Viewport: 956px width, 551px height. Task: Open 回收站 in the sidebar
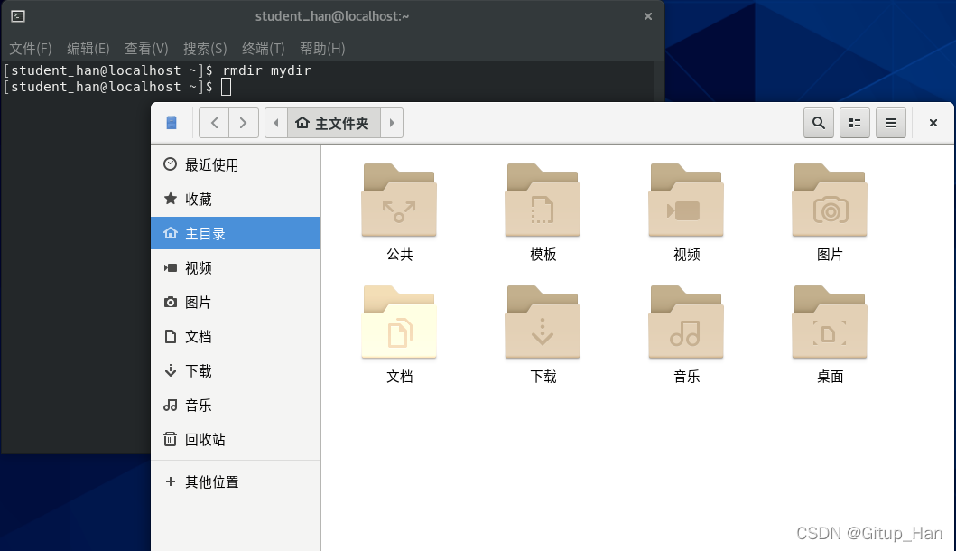click(236, 439)
